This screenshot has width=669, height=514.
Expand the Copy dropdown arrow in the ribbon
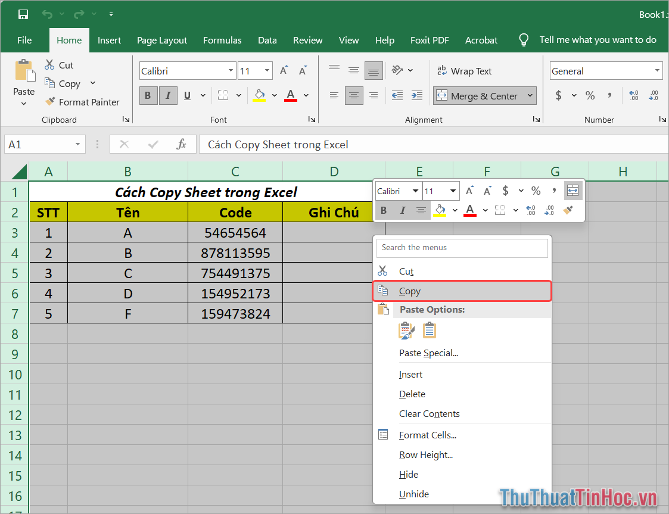[92, 83]
